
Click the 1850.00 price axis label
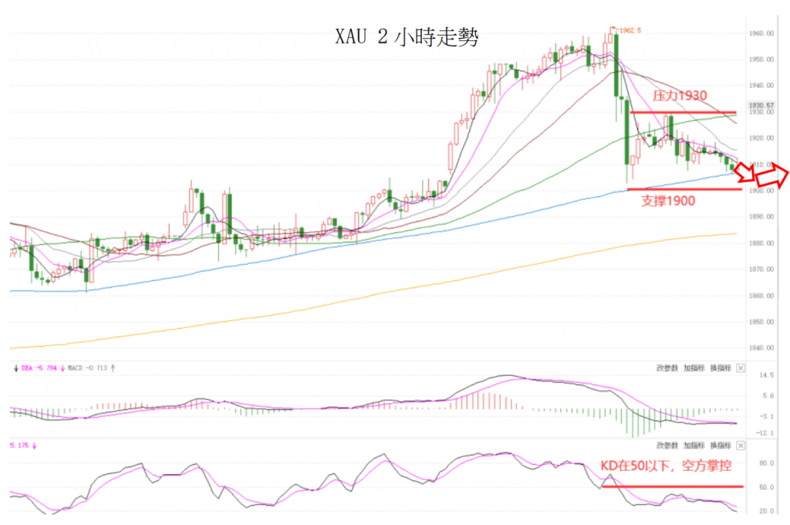761,322
